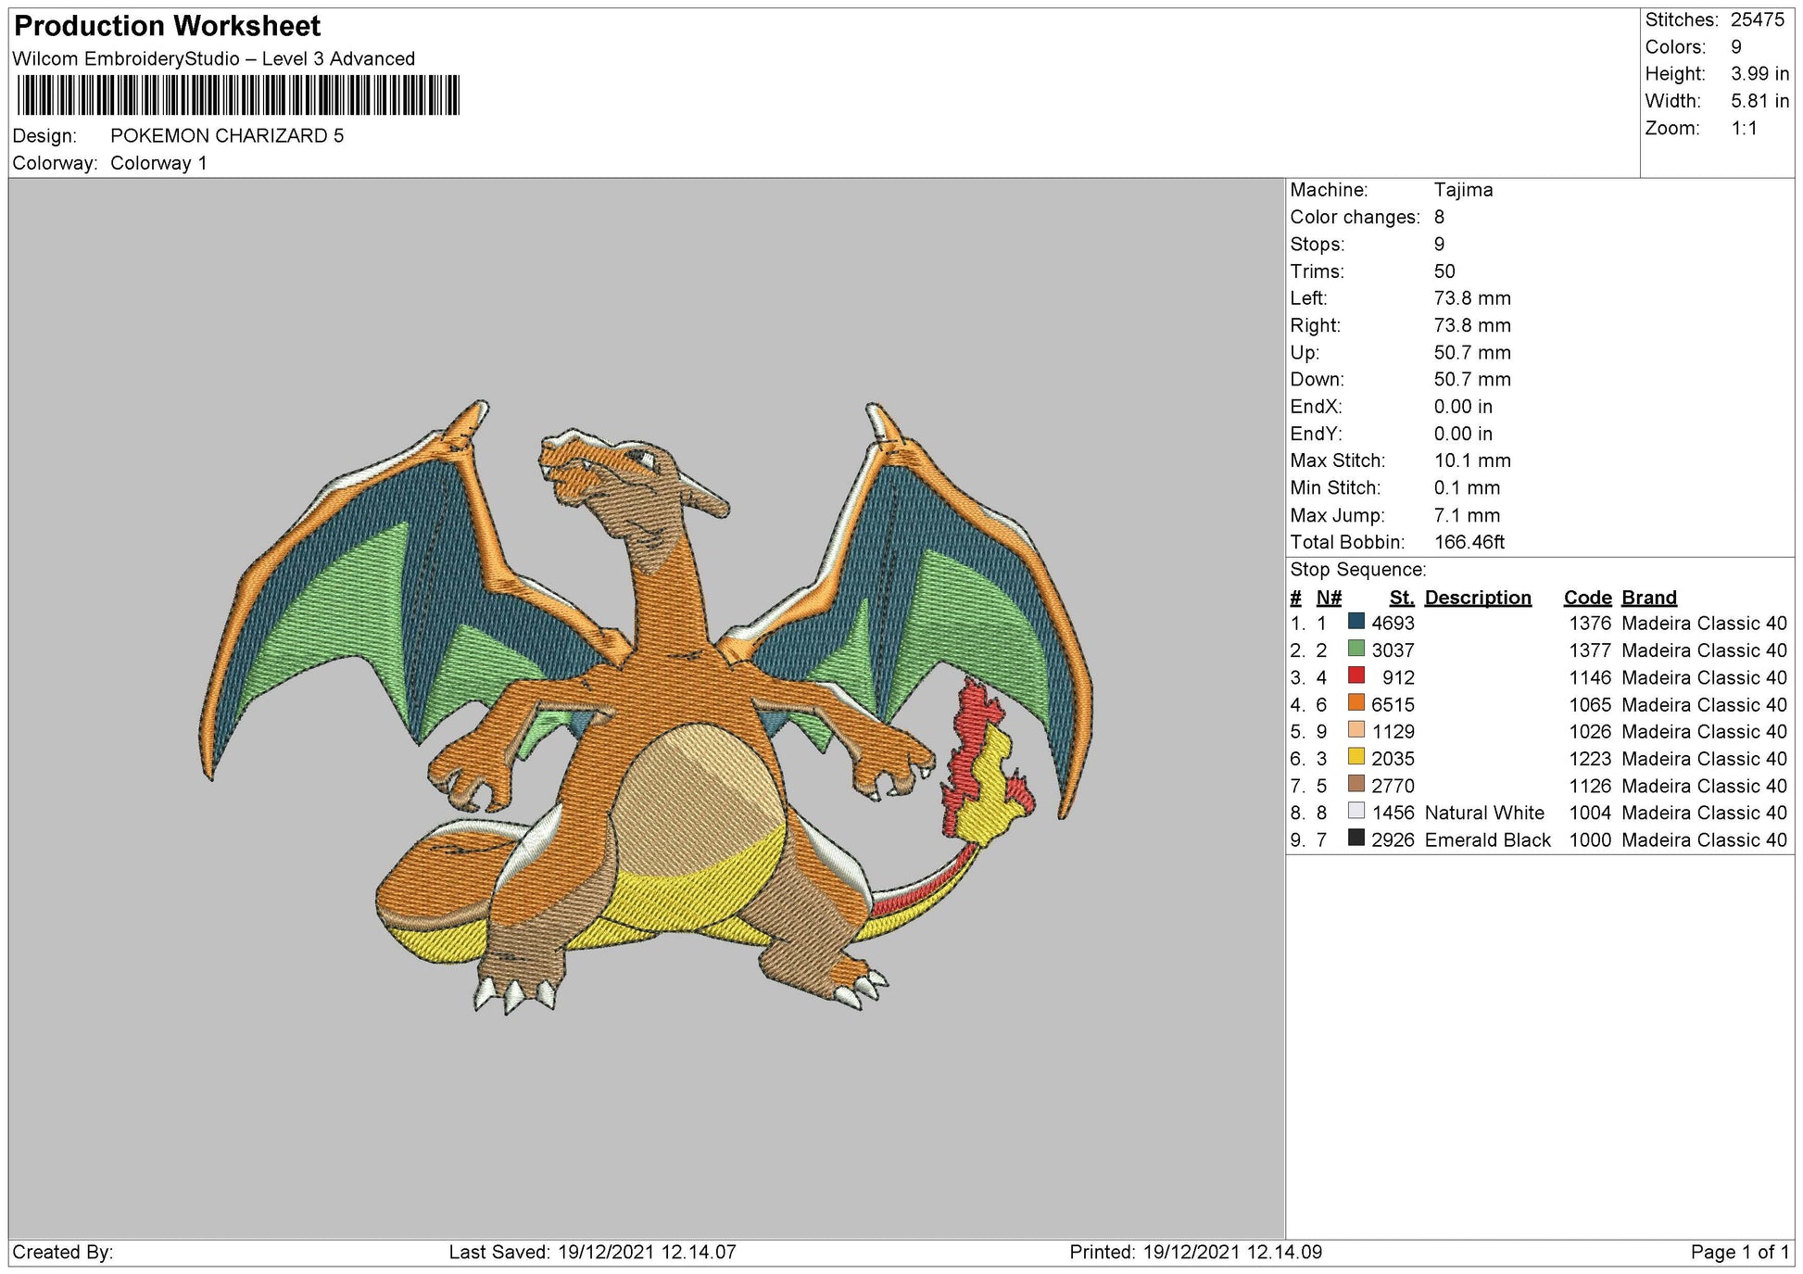Click the yellow swatch with 2035 stitches
Image resolution: width=1803 pixels, height=1274 pixels.
pyautogui.click(x=1356, y=757)
